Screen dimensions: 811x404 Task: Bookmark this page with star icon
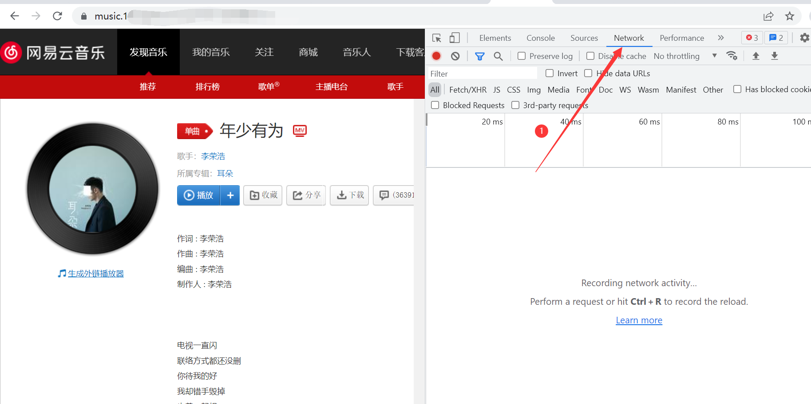790,16
